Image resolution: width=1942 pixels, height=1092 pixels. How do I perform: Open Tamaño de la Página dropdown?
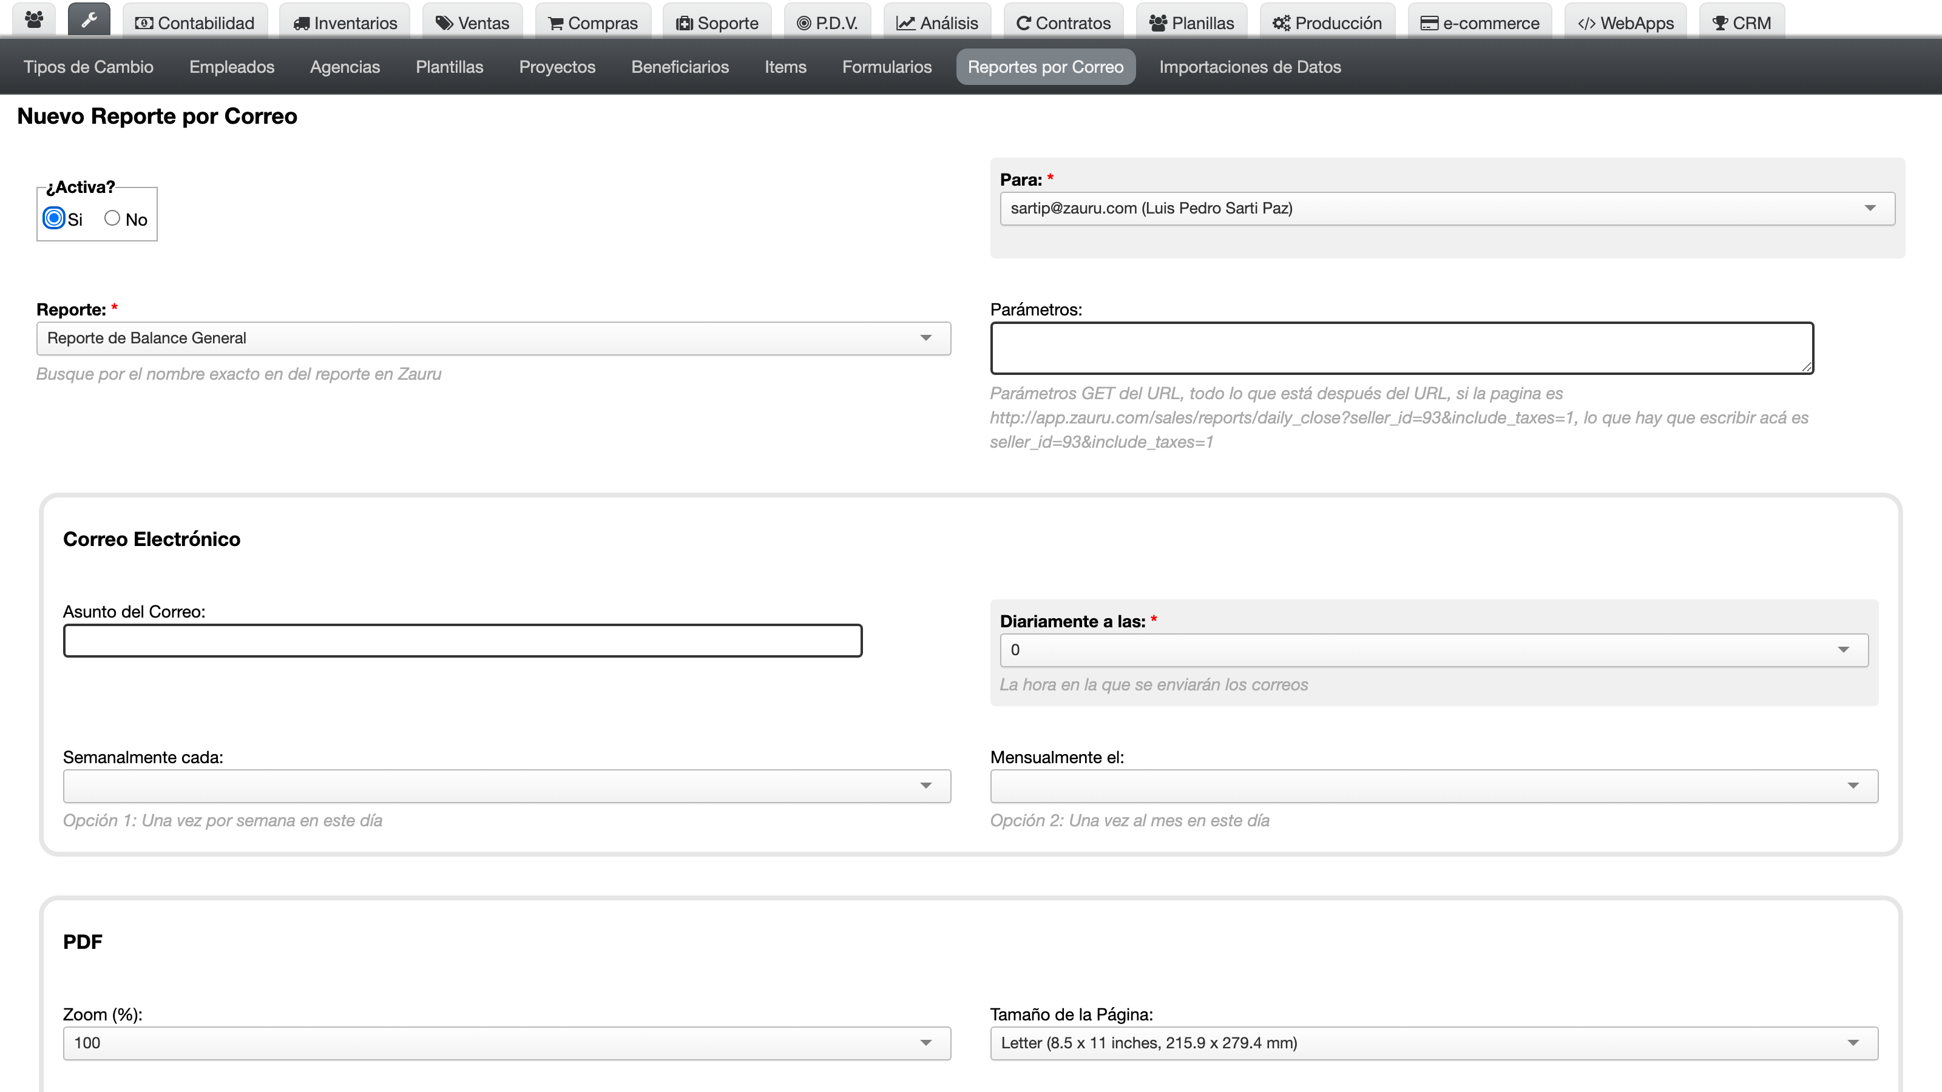(1434, 1043)
